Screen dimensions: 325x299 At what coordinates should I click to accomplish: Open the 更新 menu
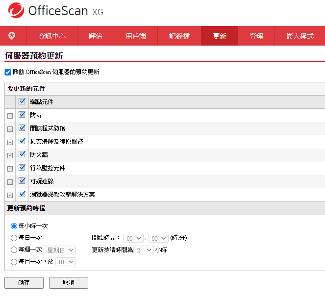(x=220, y=36)
